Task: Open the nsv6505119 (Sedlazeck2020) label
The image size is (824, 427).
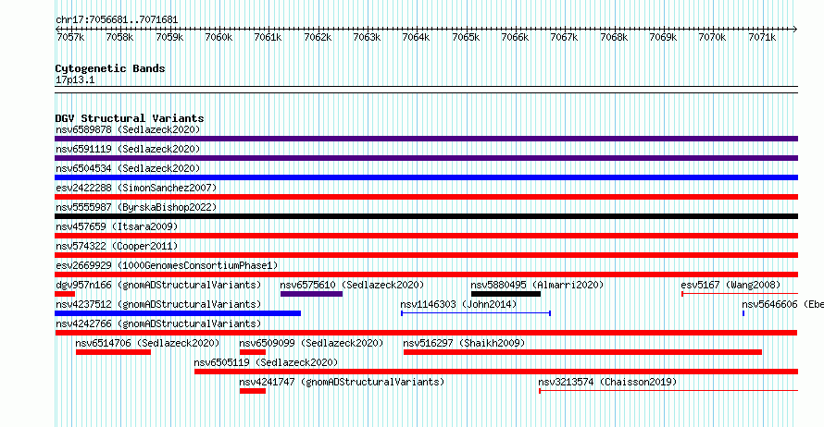Action: click(266, 362)
